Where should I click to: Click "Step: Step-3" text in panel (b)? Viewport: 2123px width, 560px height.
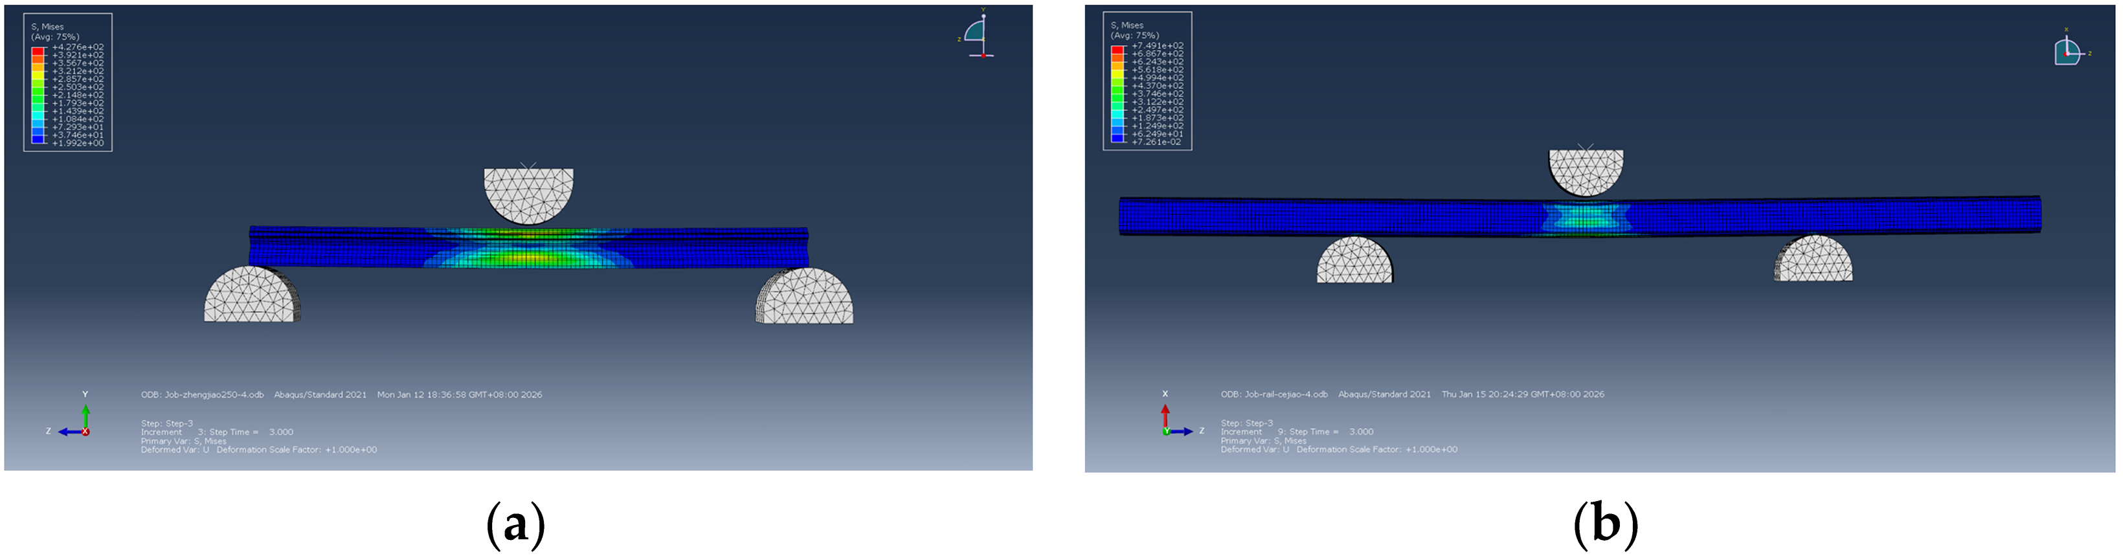[1247, 423]
